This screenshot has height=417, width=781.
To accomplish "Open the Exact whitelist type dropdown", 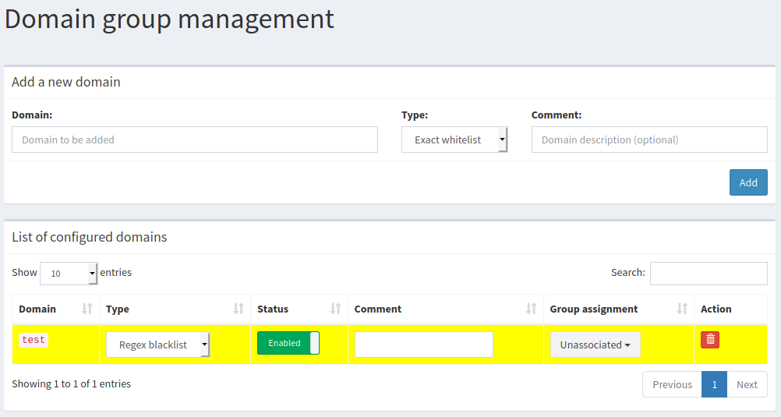I will pyautogui.click(x=454, y=140).
